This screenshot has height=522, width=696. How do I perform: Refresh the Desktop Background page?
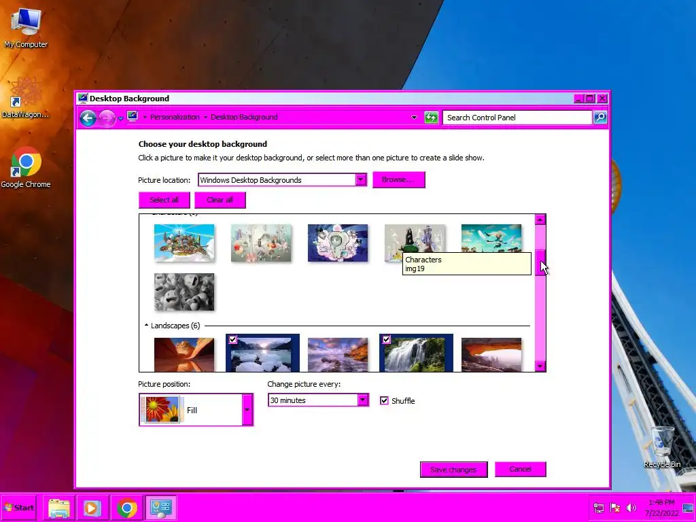coord(431,118)
